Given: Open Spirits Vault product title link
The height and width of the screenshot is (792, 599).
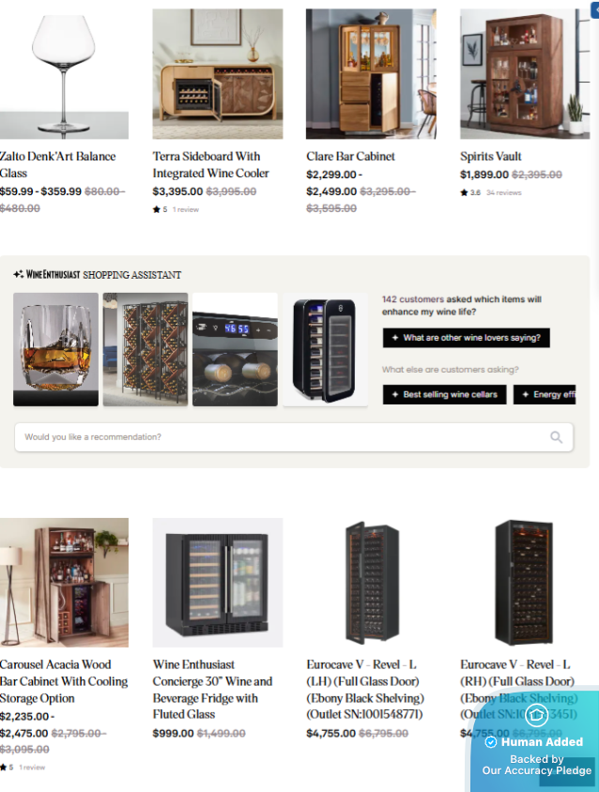Looking at the screenshot, I should (490, 157).
